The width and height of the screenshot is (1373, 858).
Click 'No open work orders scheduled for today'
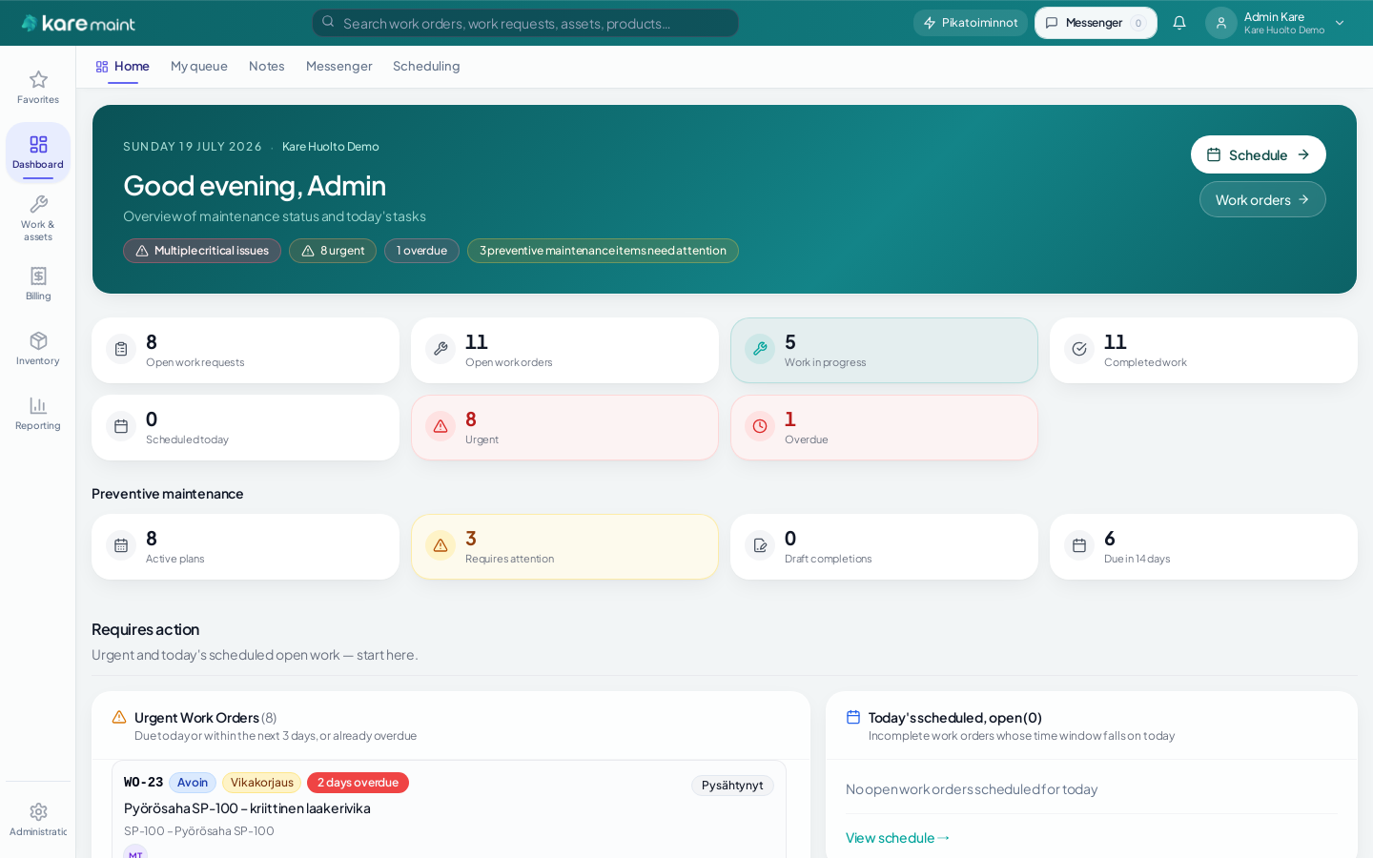click(972, 789)
